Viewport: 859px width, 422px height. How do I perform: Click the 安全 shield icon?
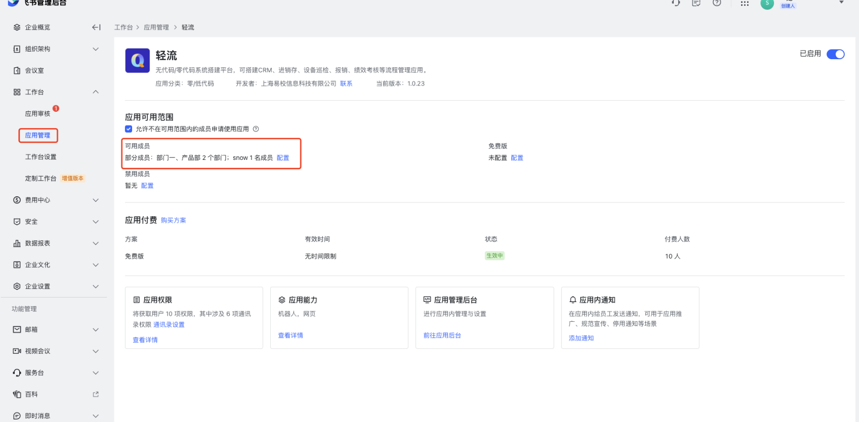point(17,222)
